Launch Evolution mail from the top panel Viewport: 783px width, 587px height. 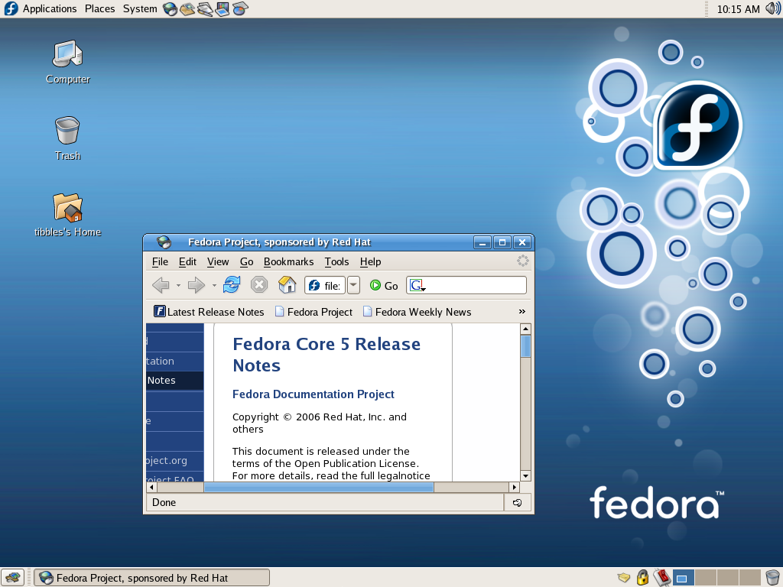187,9
